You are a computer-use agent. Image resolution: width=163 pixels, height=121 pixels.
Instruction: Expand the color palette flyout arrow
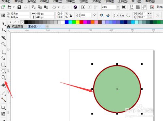click(10, 22)
